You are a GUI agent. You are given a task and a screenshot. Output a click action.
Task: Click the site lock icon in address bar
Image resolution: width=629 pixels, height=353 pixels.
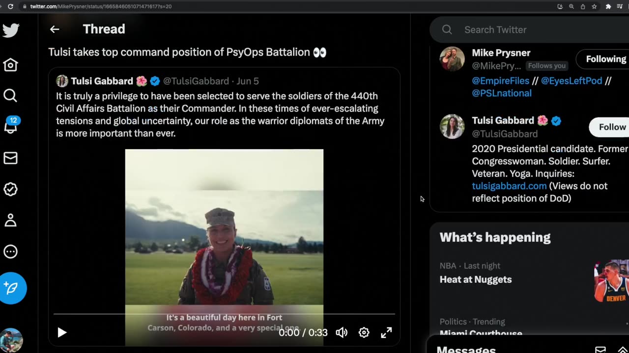[x=24, y=6]
